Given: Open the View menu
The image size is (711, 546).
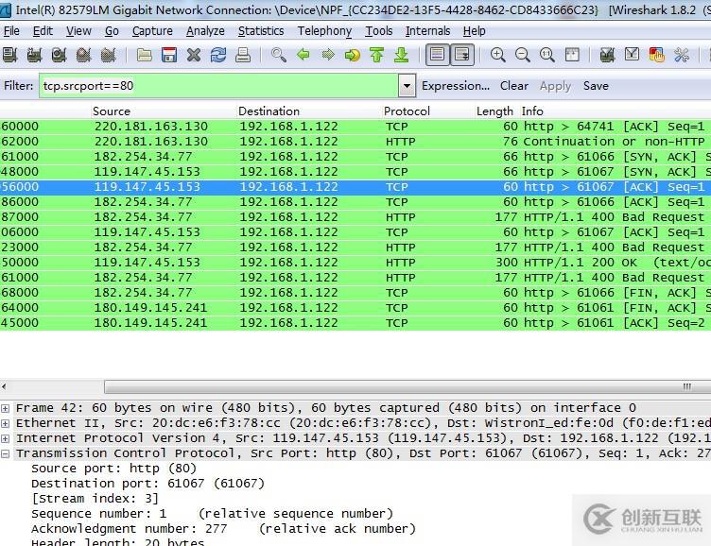Looking at the screenshot, I should tap(78, 31).
